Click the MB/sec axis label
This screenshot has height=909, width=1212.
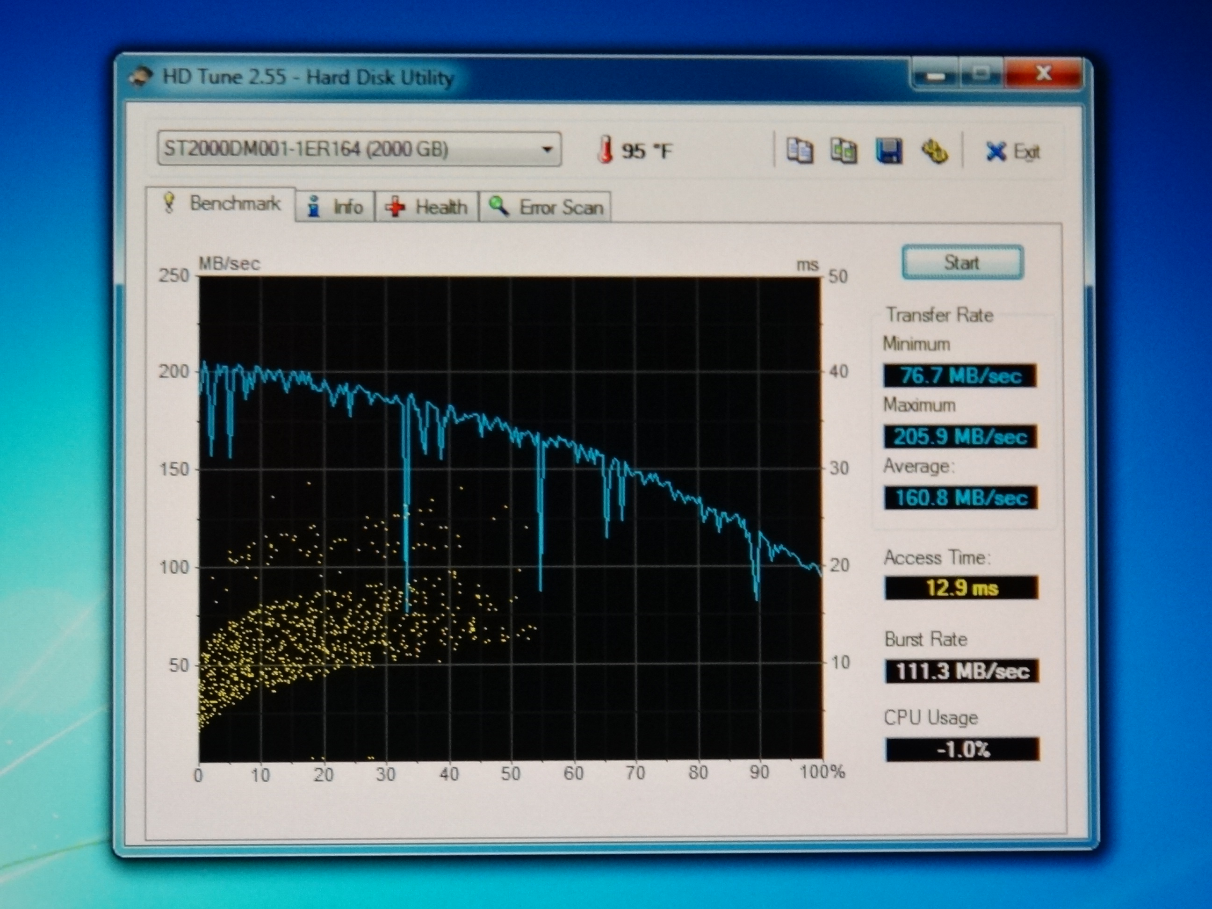coord(229,264)
